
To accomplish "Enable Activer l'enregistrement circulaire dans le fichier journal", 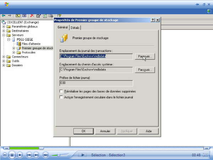I will [x=61, y=97].
